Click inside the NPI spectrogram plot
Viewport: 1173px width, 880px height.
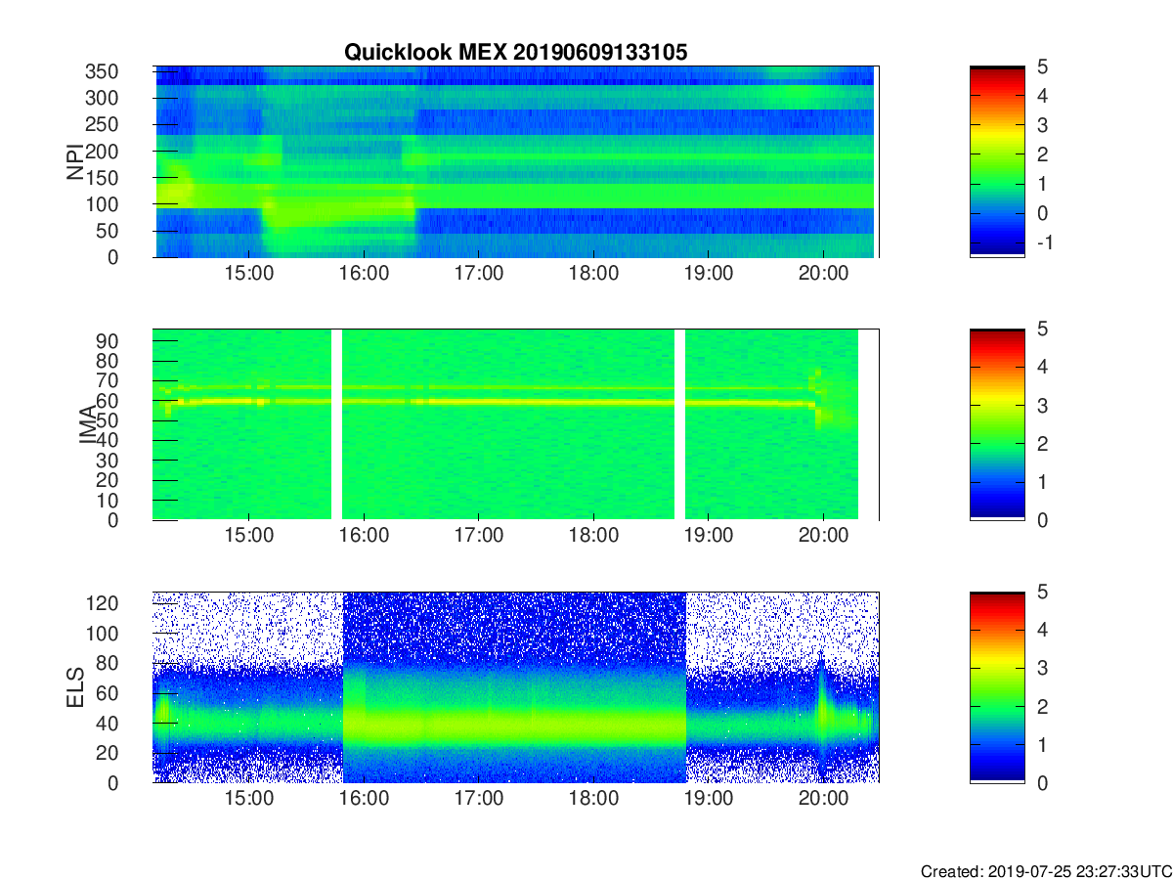[516, 161]
